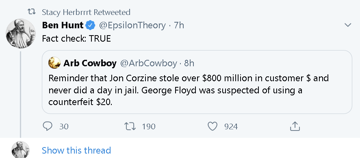This screenshot has height=158, width=360.
Task: Click the 7h timestamp on Ben Hunt's tweet
Action: (x=179, y=25)
